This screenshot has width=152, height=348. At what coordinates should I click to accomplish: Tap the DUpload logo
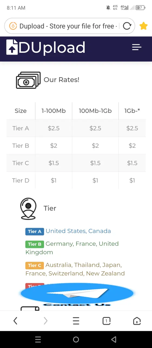click(x=46, y=47)
